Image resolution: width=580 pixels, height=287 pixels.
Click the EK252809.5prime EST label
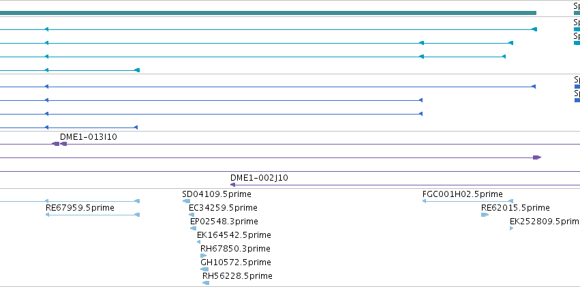coord(545,222)
